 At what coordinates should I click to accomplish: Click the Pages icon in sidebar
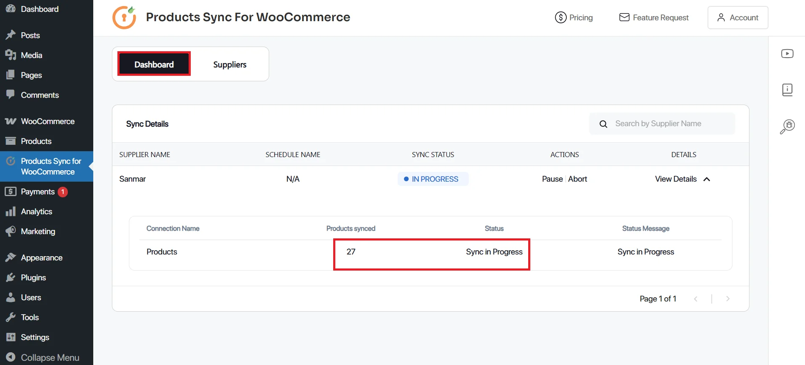(x=11, y=75)
